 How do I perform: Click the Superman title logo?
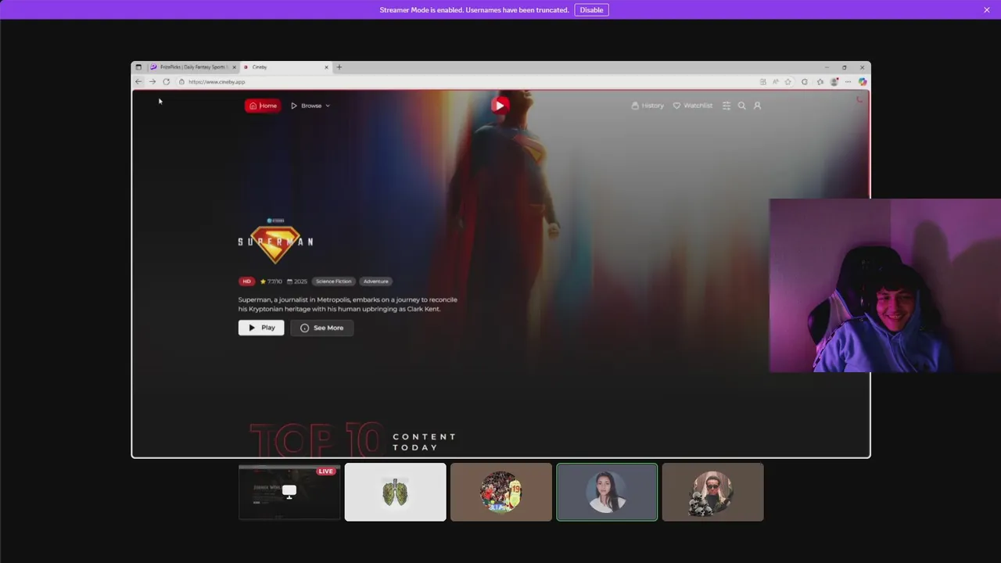click(275, 243)
